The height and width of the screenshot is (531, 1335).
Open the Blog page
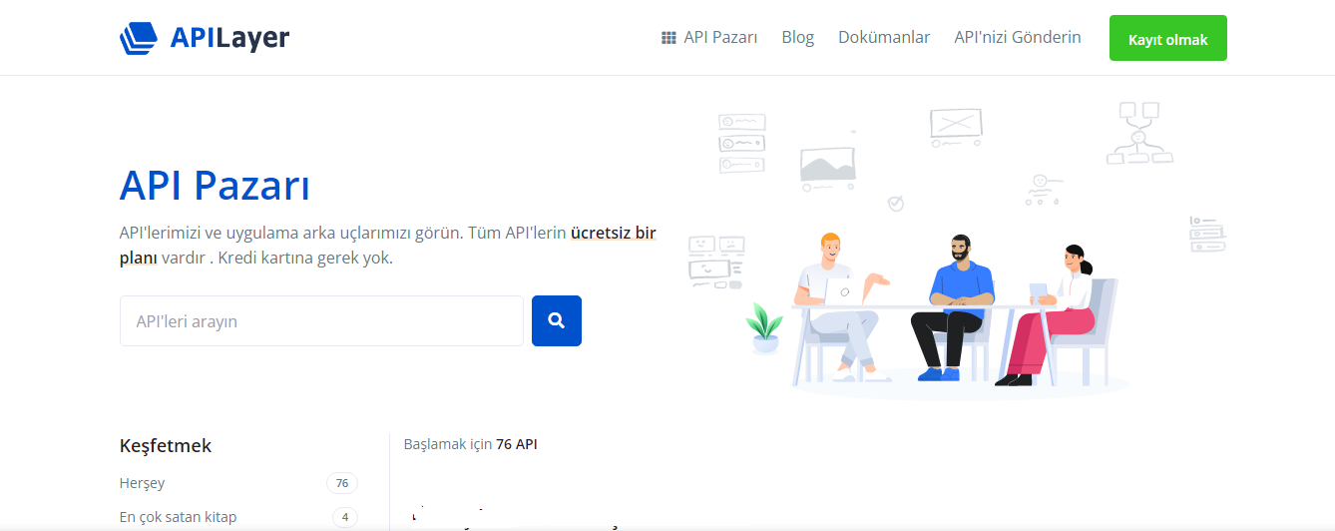click(x=798, y=38)
